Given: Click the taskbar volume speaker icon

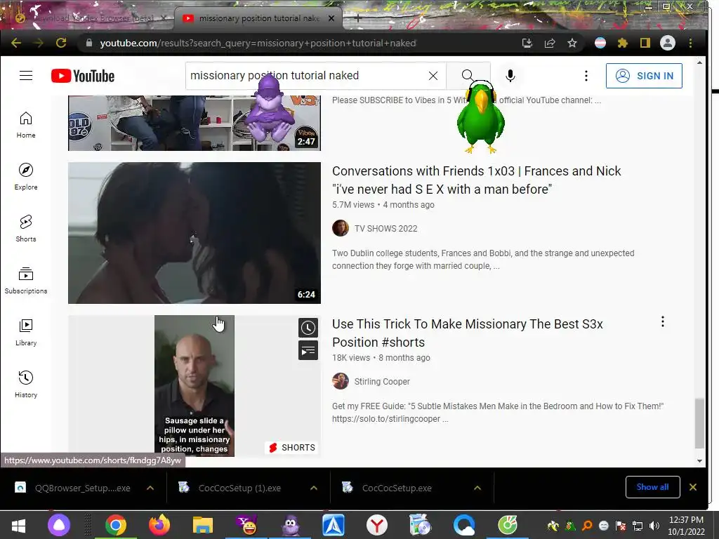Looking at the screenshot, I should pyautogui.click(x=654, y=526).
